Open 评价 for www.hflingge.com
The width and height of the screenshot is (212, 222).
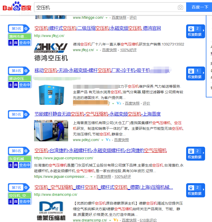point(133,17)
